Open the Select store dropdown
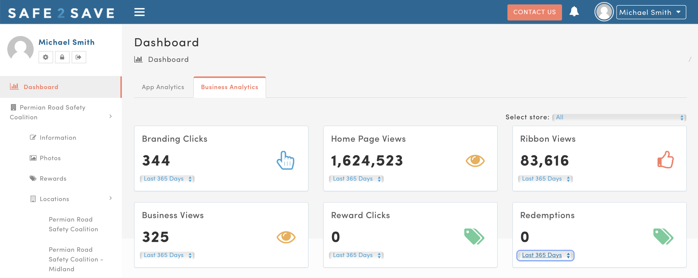698x278 pixels. pyautogui.click(x=619, y=117)
